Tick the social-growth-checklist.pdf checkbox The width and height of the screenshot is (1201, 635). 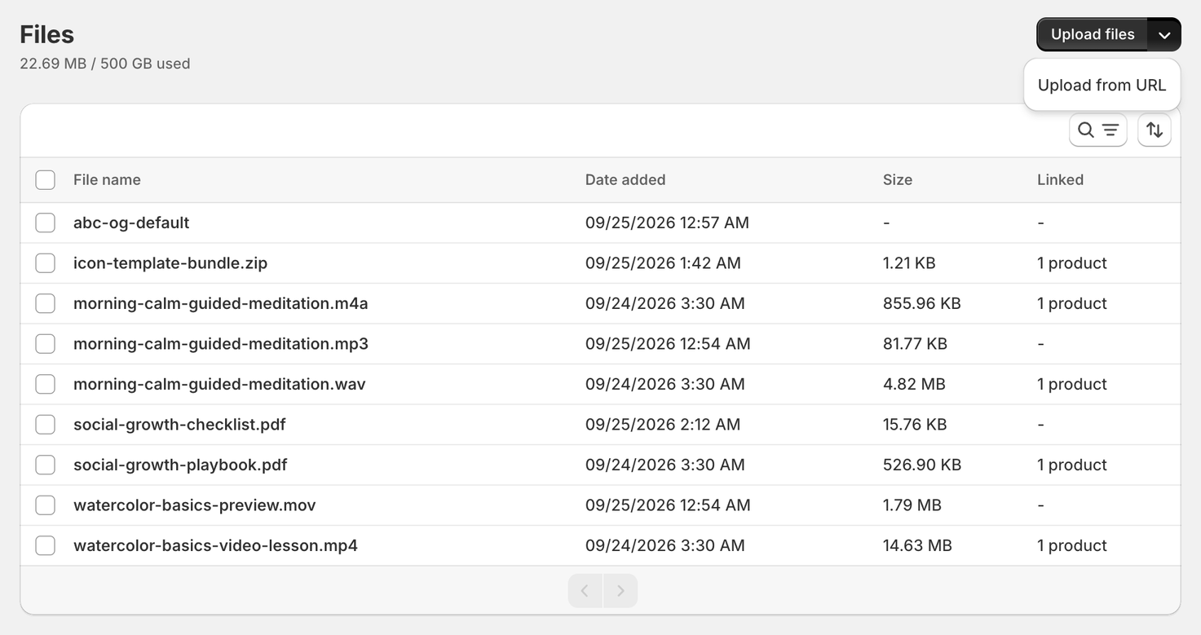[46, 425]
